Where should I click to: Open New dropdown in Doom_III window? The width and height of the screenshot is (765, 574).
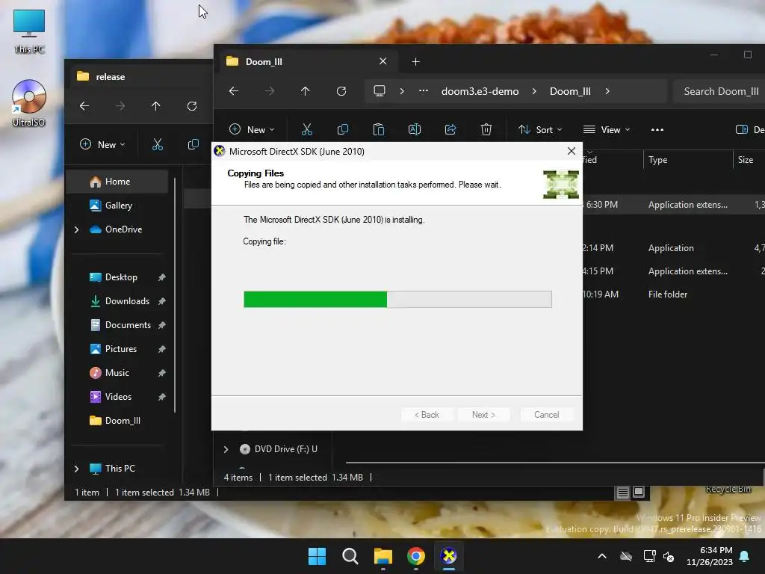pos(252,129)
